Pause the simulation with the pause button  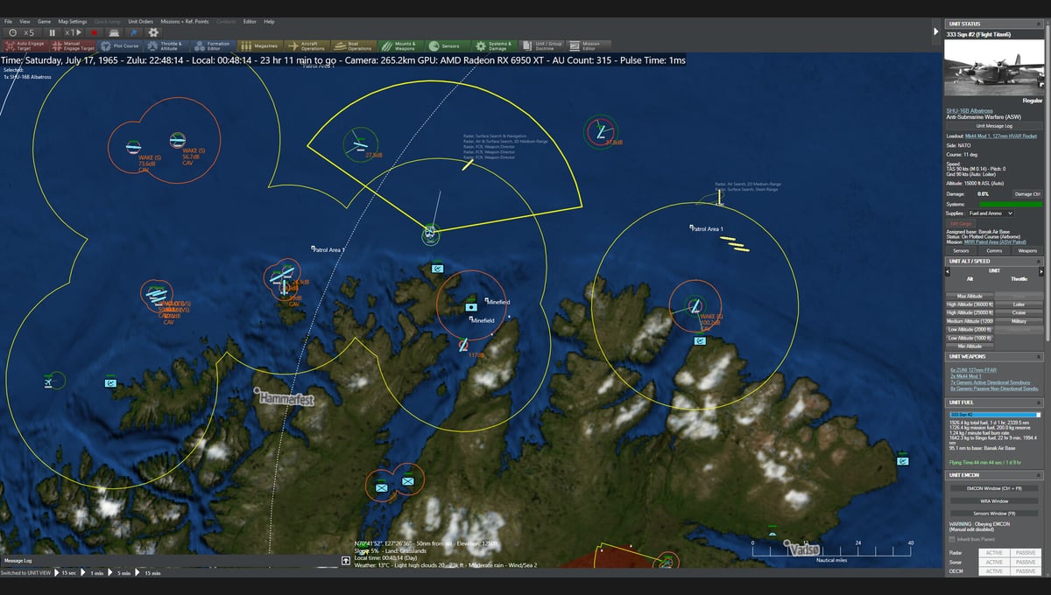click(53, 32)
